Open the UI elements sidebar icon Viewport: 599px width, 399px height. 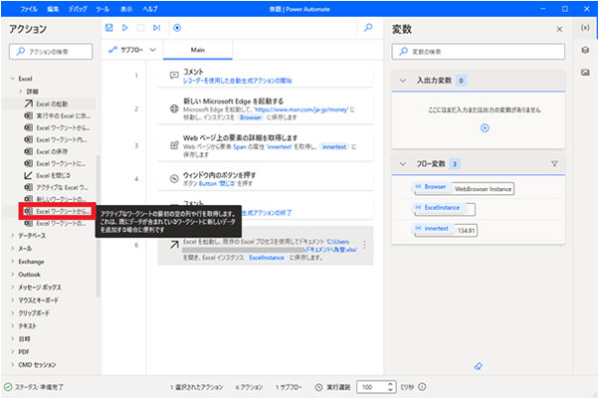coord(585,50)
